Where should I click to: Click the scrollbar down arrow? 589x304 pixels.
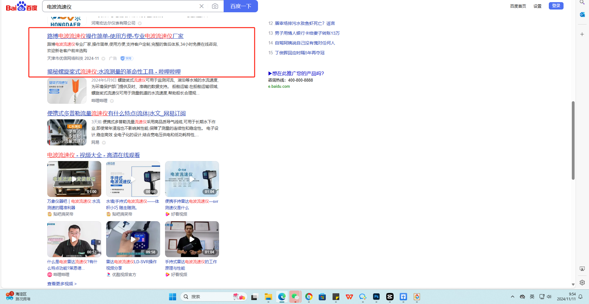573,284
